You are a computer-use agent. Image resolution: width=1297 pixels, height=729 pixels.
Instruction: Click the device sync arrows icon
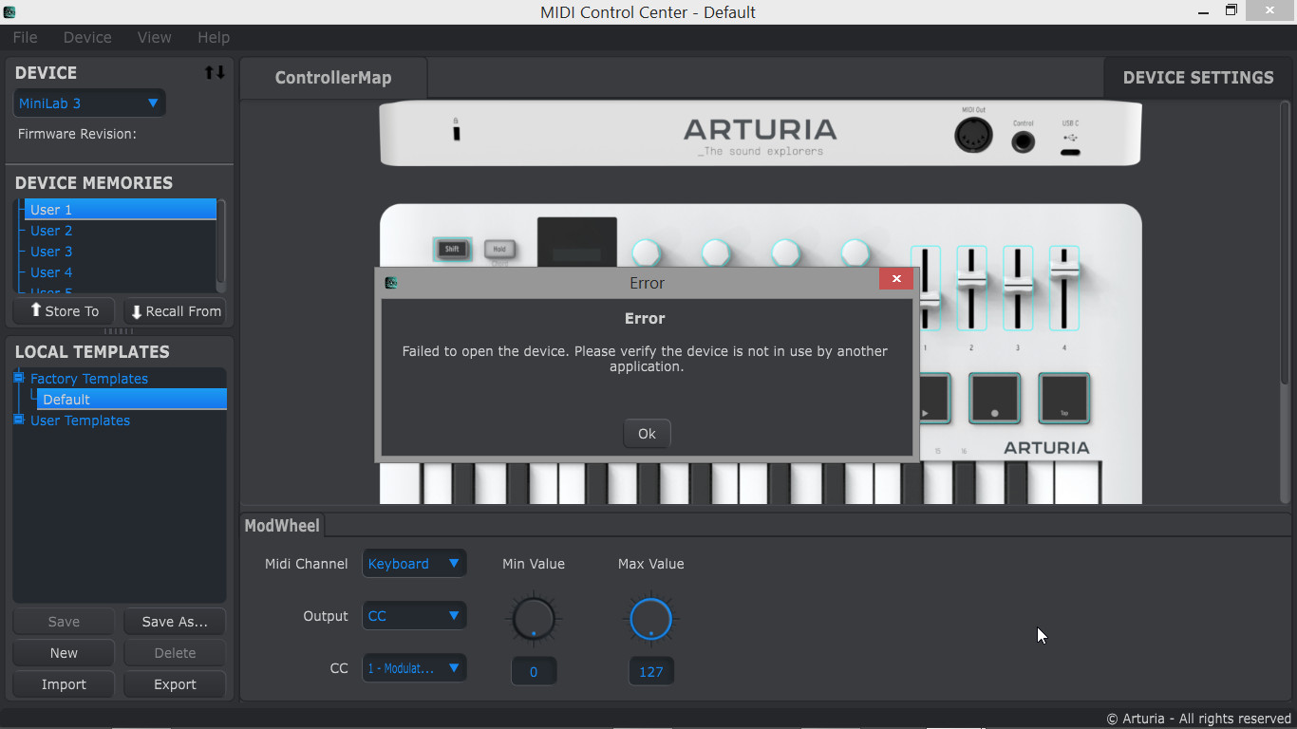[x=215, y=73]
